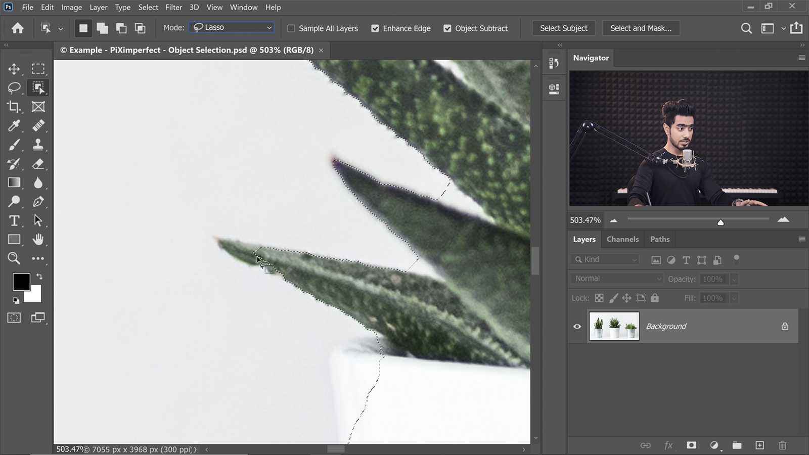809x455 pixels.
Task: Open the Select menu
Action: coord(148,7)
